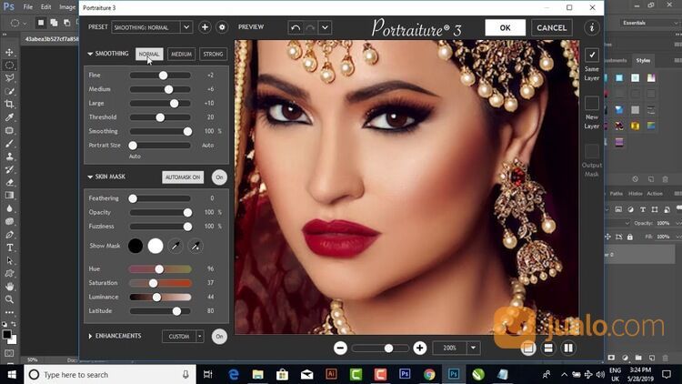Click the zoom out minus icon
The height and width of the screenshot is (384, 682).
pos(340,348)
